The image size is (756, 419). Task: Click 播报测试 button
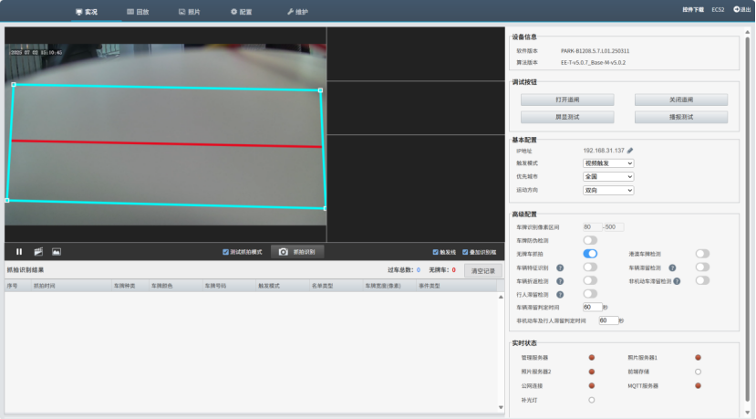tap(681, 117)
